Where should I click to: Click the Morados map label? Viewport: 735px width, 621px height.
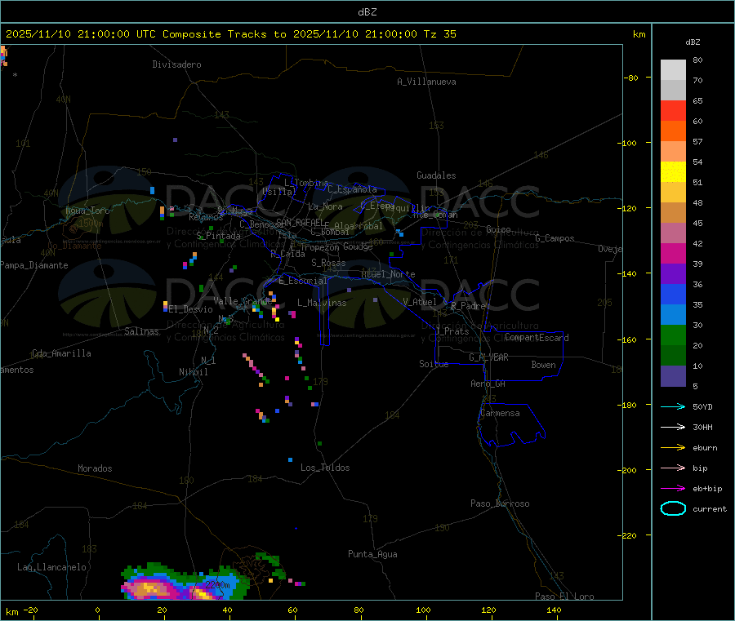95,468
